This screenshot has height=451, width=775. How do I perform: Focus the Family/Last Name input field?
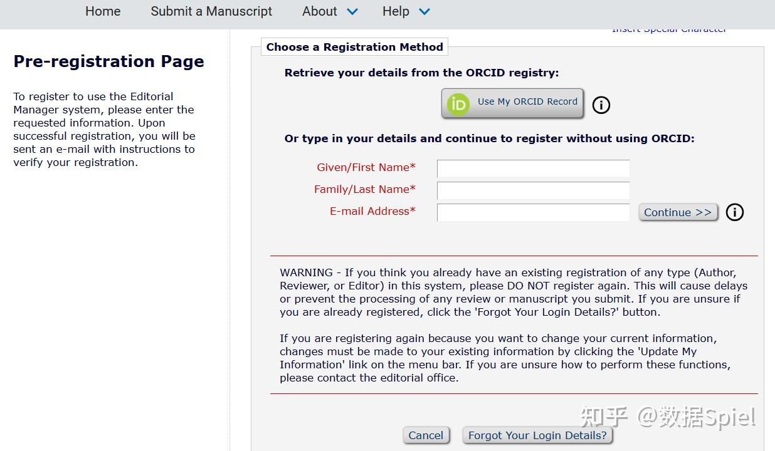pyautogui.click(x=533, y=190)
